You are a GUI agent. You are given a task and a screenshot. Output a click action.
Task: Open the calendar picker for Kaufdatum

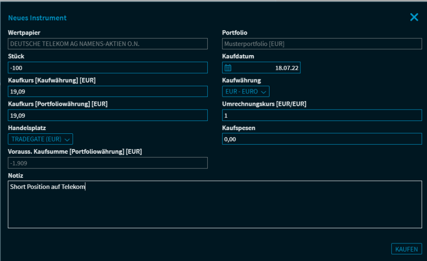[x=228, y=68]
